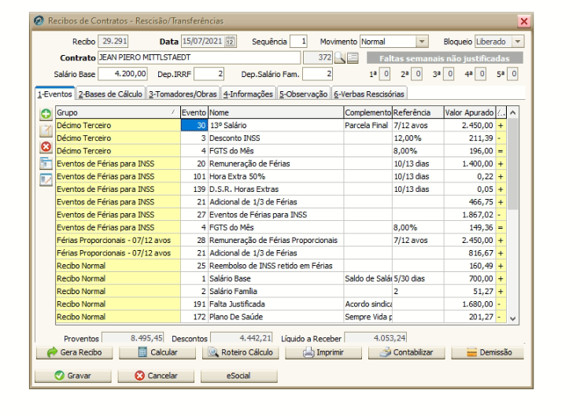Select the Plano De Saúde row
This screenshot has height=416, width=580.
(281, 317)
